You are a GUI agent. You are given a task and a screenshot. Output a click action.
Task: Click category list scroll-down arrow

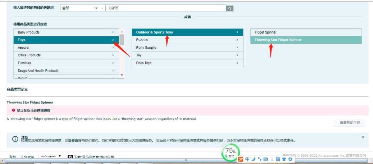coord(122,75)
